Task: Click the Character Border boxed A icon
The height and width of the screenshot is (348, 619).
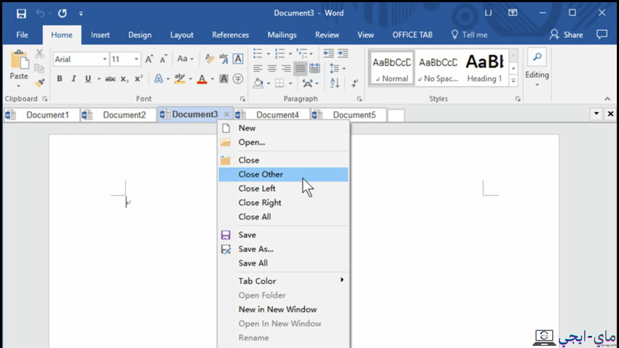Action: click(238, 59)
